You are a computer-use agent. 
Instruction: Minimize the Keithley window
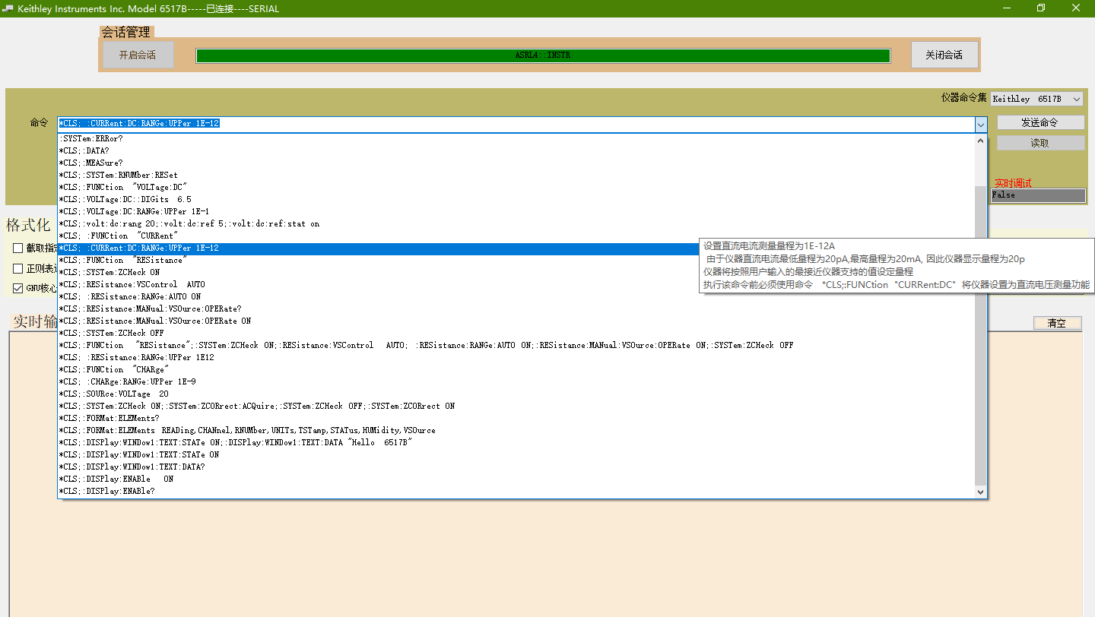click(x=1006, y=8)
